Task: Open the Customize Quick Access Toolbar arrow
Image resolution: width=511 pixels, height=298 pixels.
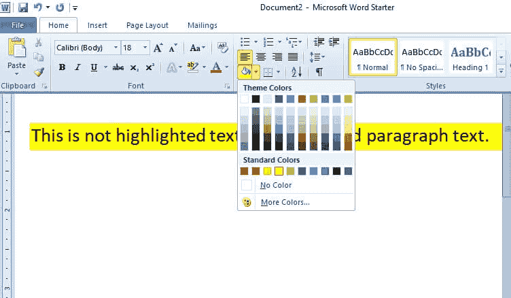Action: [x=75, y=8]
